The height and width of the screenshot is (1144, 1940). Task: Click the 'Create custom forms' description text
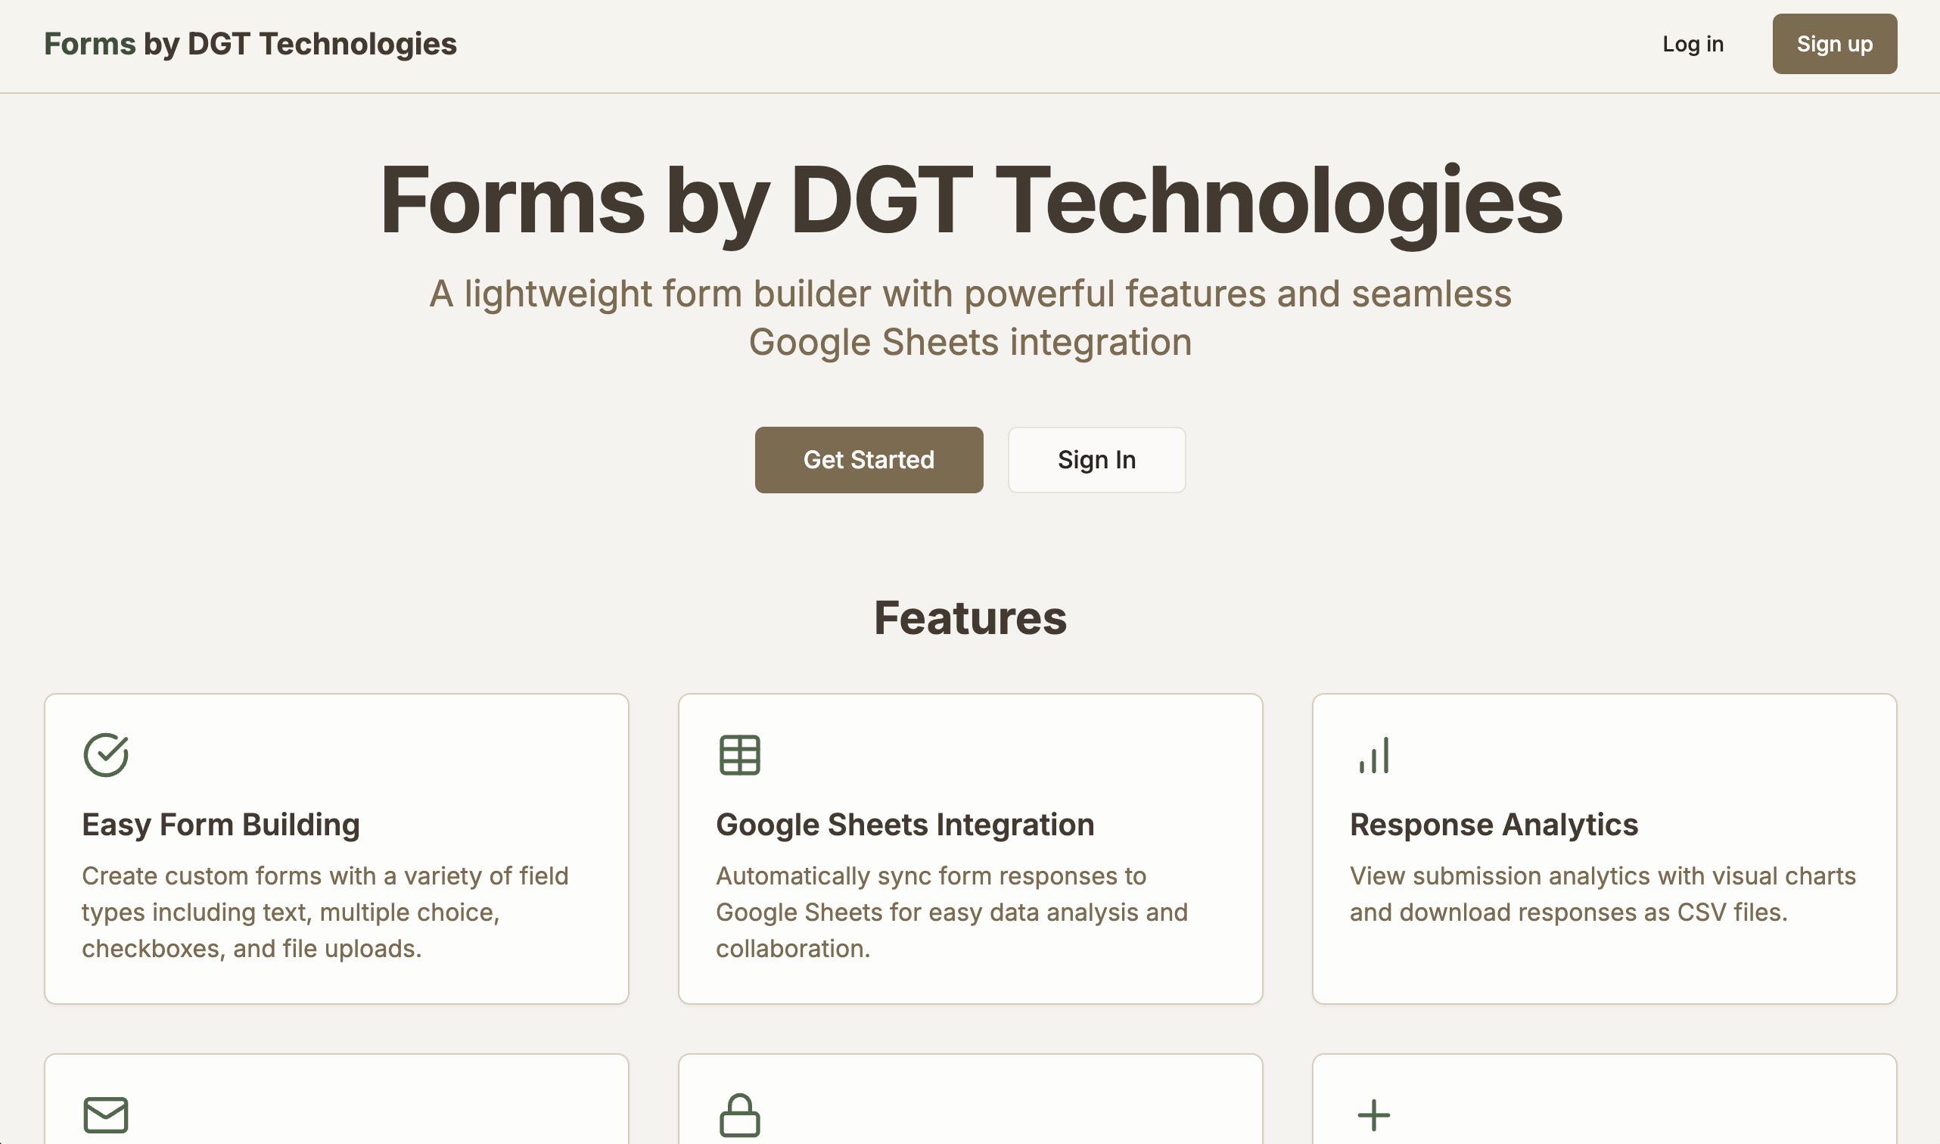tap(325, 912)
